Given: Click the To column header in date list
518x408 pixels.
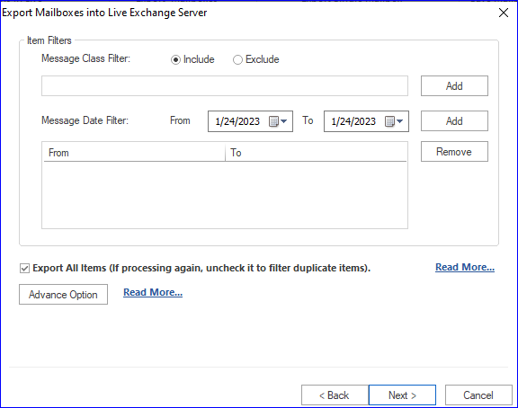Looking at the screenshot, I should click(x=316, y=153).
